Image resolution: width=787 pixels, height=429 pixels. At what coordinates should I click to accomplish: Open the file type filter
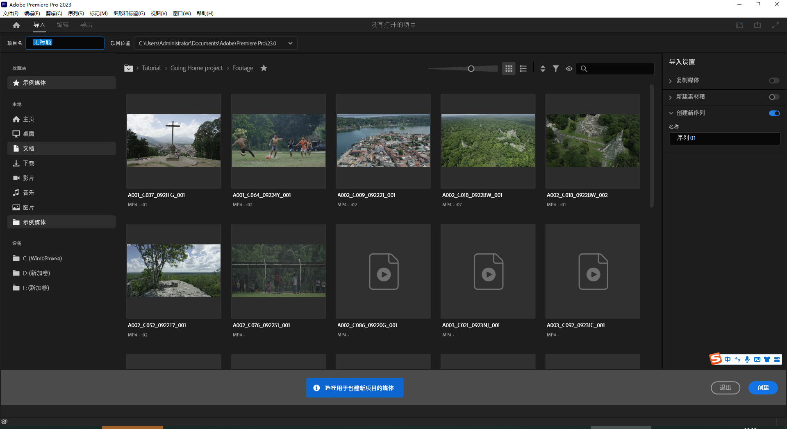tap(556, 68)
